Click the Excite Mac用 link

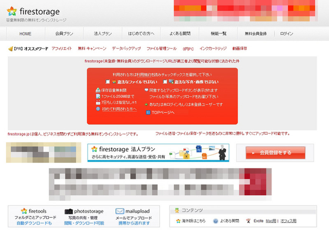point(271,221)
